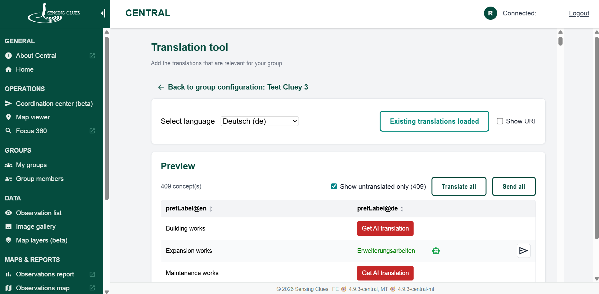Click the frontend version 4.9.3-central icon
Screen dimensions: 599x294
tap(344, 289)
